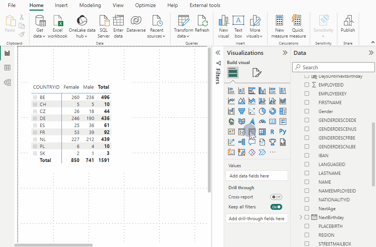Pick the Waterfall chart visual
Viewport: 376px width, 247px height.
(x=231, y=111)
